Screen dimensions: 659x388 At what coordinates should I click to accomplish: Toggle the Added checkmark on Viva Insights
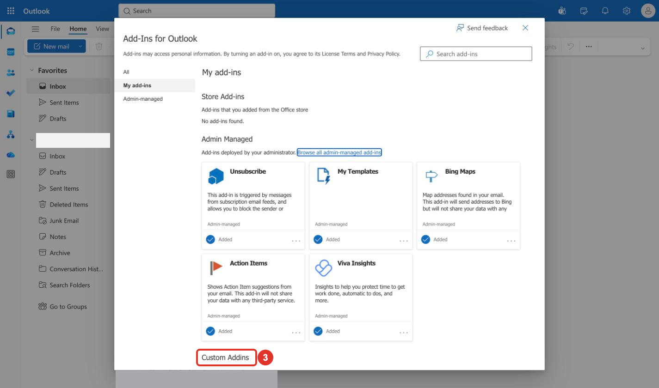[318, 331]
